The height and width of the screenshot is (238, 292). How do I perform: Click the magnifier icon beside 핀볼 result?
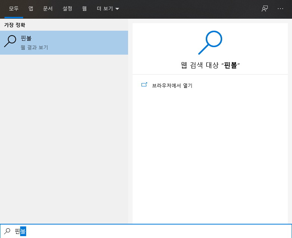point(10,41)
